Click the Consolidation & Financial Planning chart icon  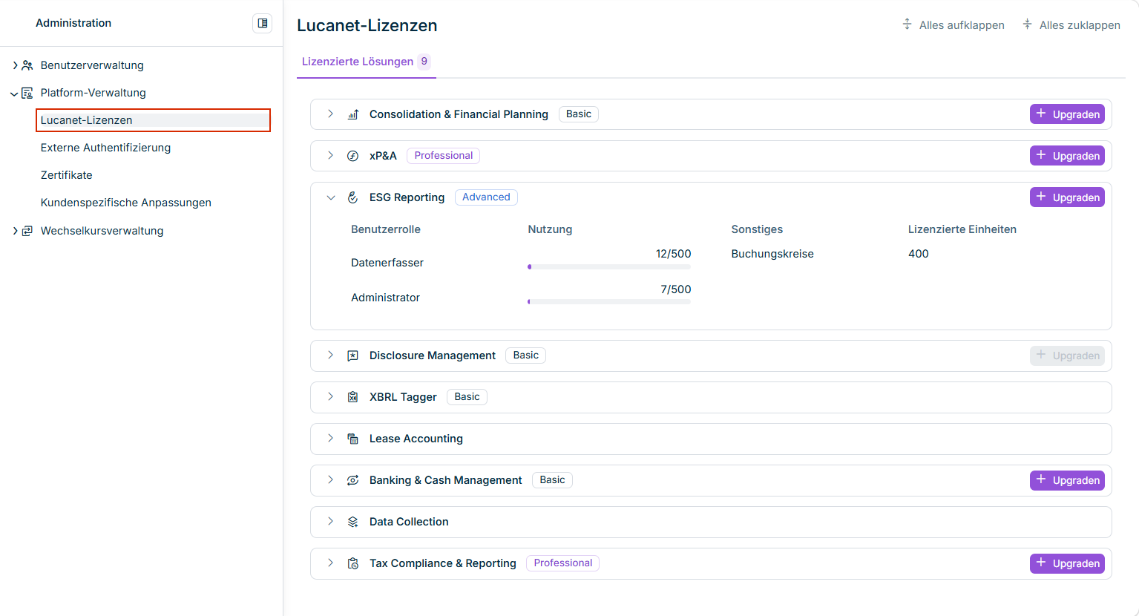pyautogui.click(x=353, y=114)
